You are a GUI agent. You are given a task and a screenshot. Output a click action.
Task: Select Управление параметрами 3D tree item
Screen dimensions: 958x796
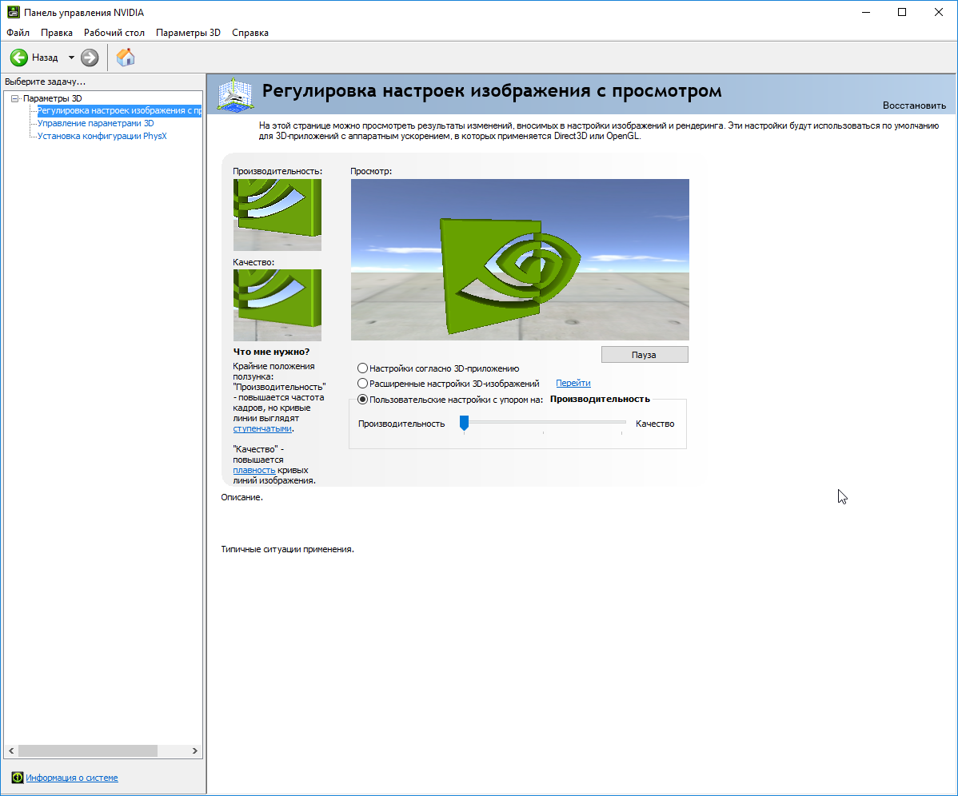click(96, 123)
